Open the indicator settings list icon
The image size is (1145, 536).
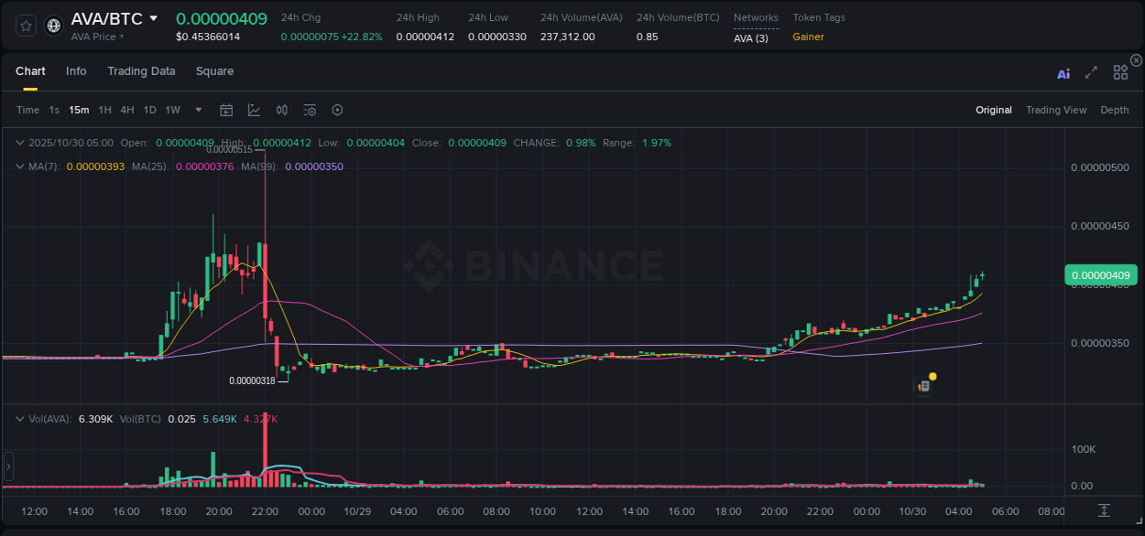click(309, 109)
